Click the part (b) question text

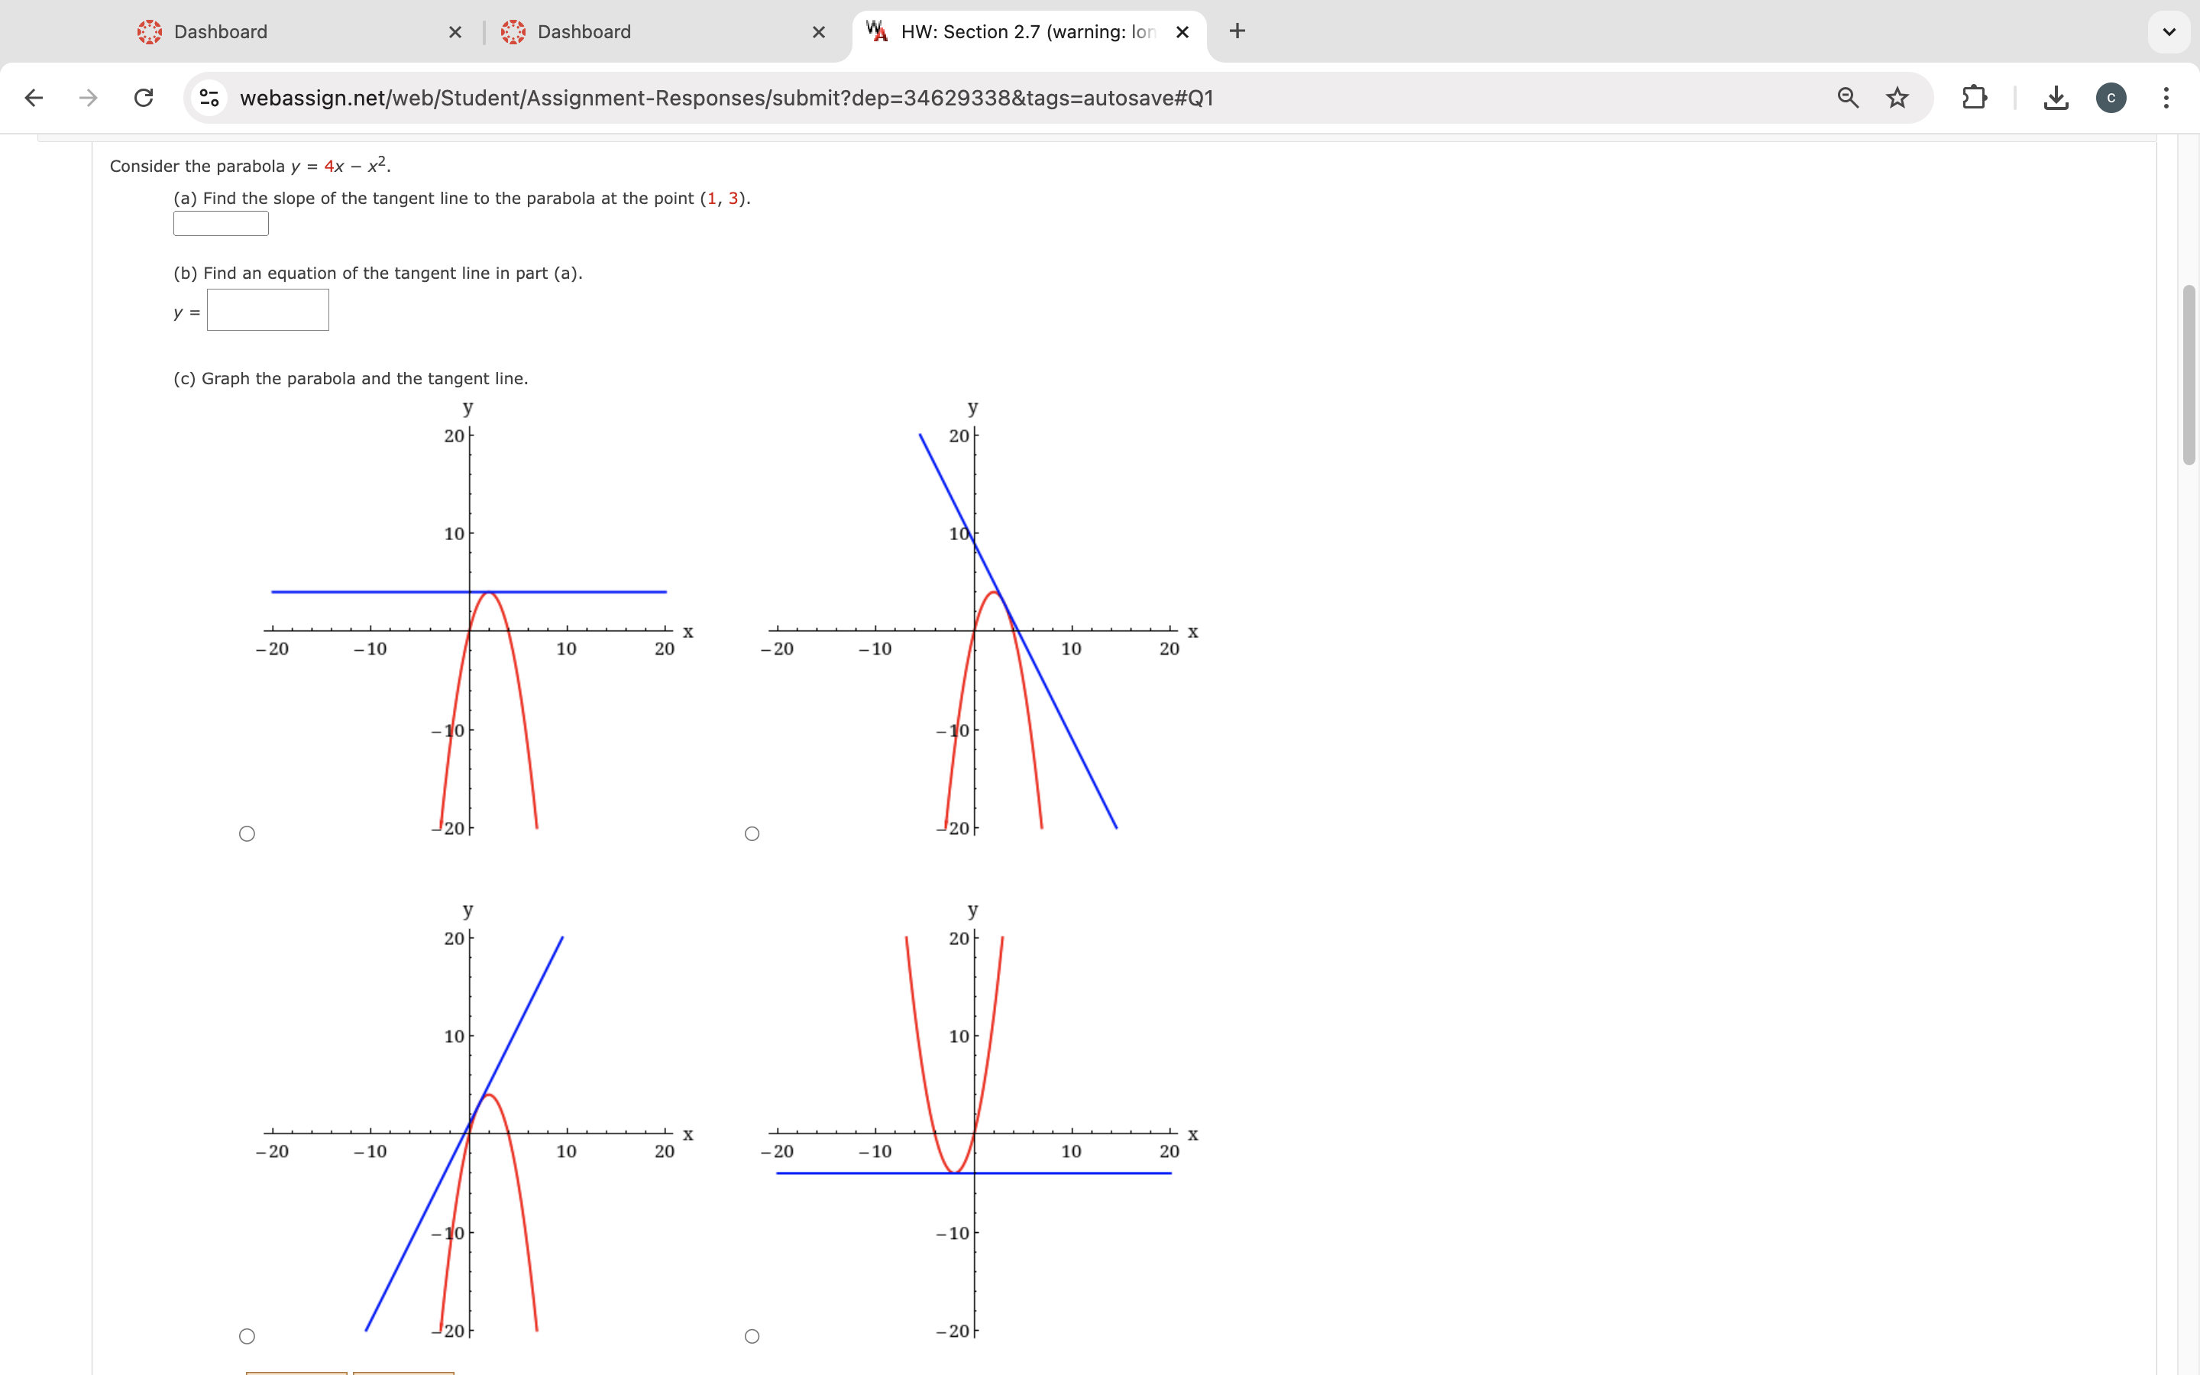[378, 273]
